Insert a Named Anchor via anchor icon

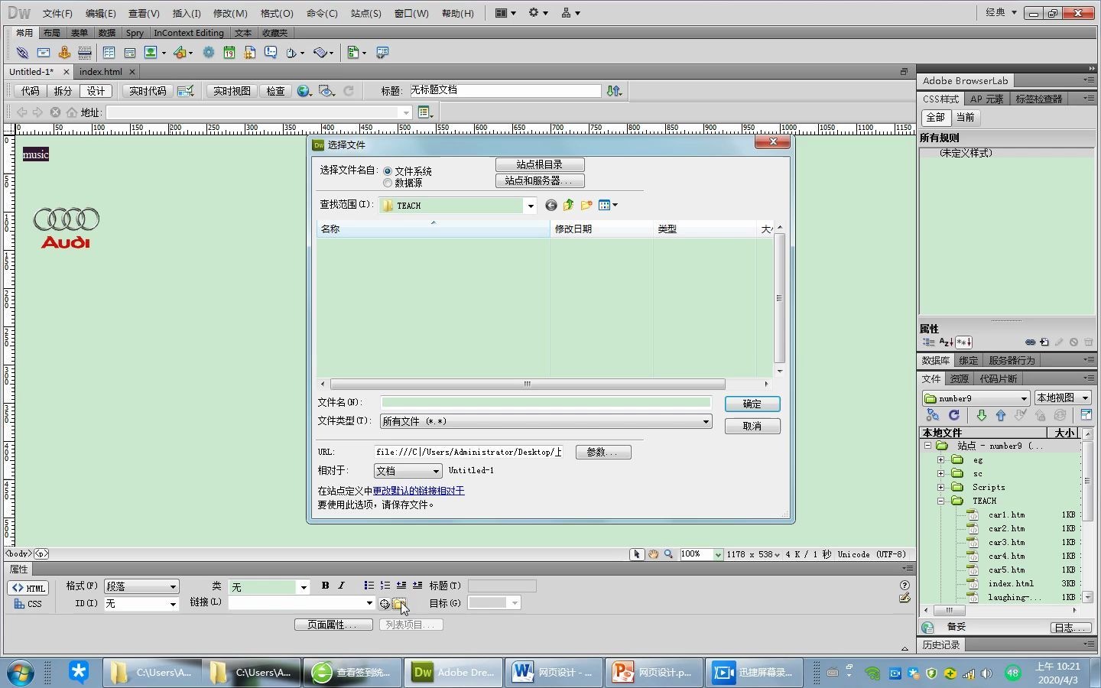click(64, 53)
